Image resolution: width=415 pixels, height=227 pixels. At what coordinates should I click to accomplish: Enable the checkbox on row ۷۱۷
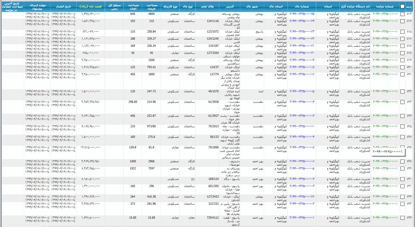402,46
